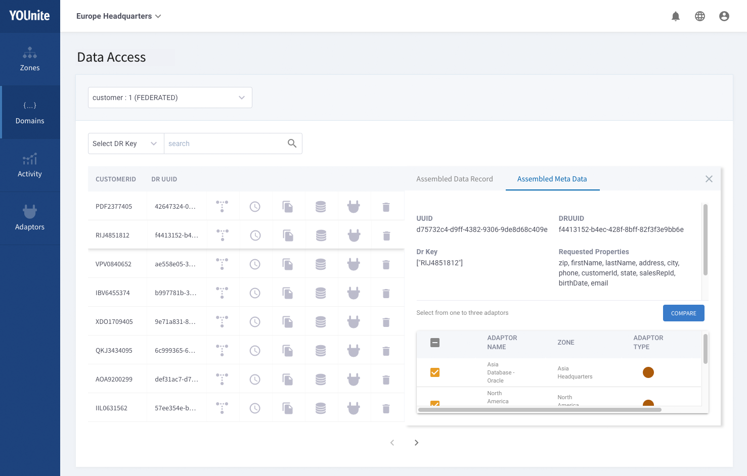The width and height of the screenshot is (747, 476).
Task: Go to the next page arrow
Action: (x=416, y=443)
